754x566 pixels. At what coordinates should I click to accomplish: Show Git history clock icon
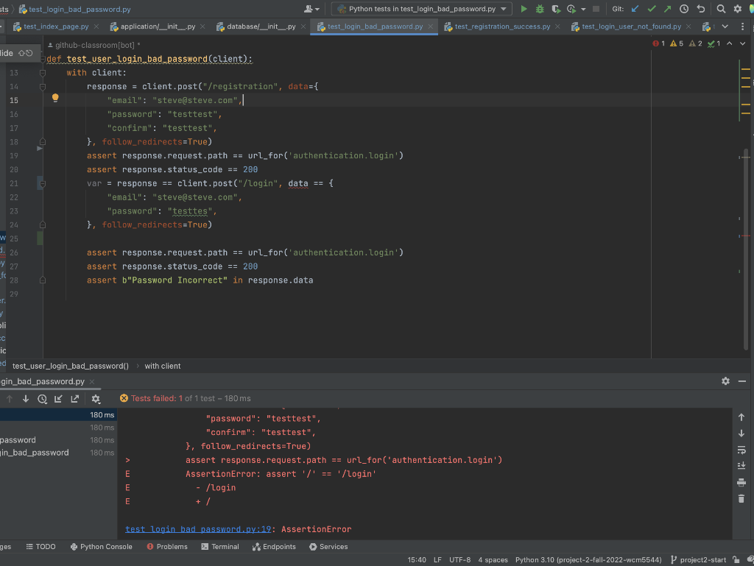(x=684, y=9)
